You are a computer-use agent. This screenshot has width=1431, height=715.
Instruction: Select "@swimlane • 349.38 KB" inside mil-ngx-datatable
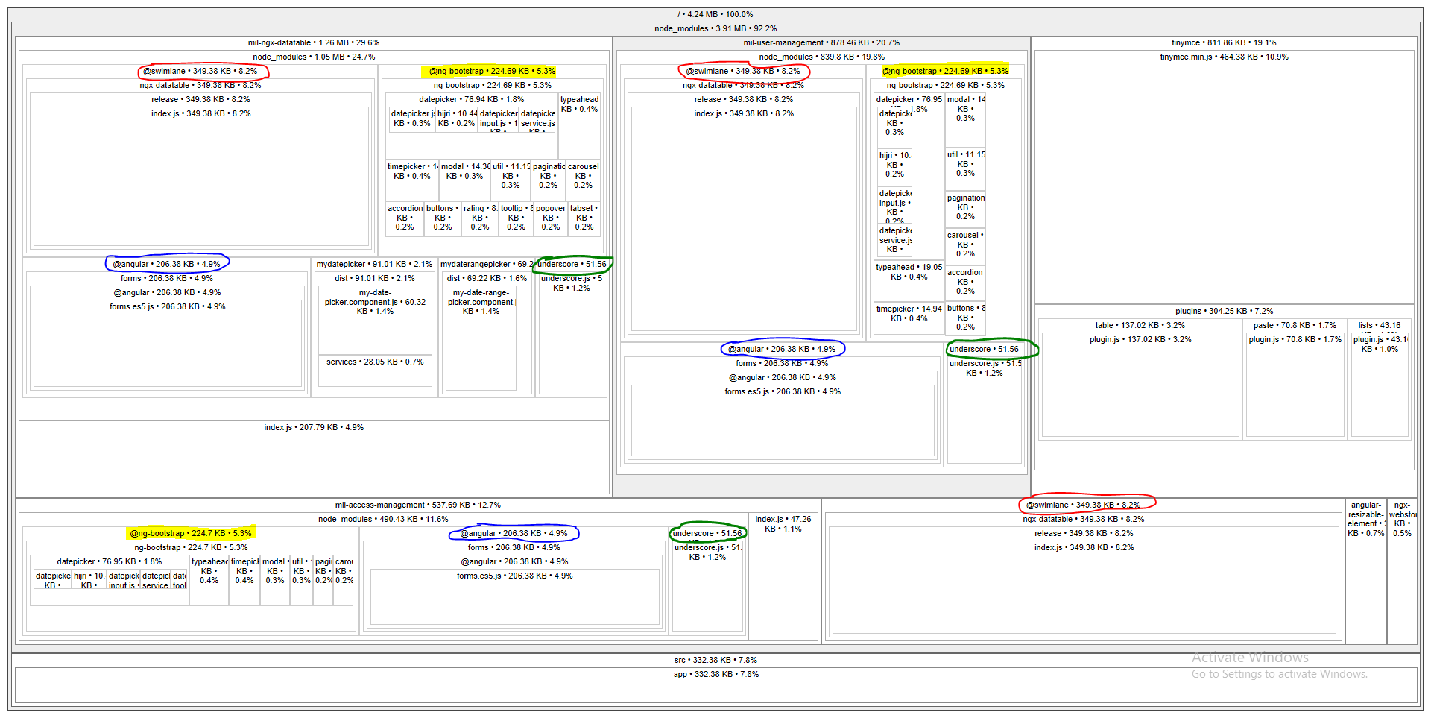click(200, 71)
